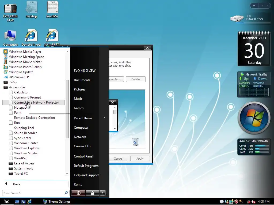Click the Windows Media Player icon in start menu
This screenshot has height=205, width=274.
[6, 52]
